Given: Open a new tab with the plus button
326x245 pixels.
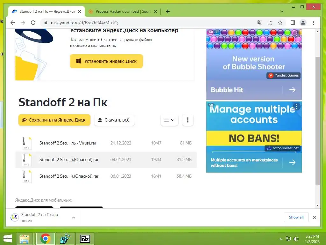Looking at the screenshot, I should point(168,11).
